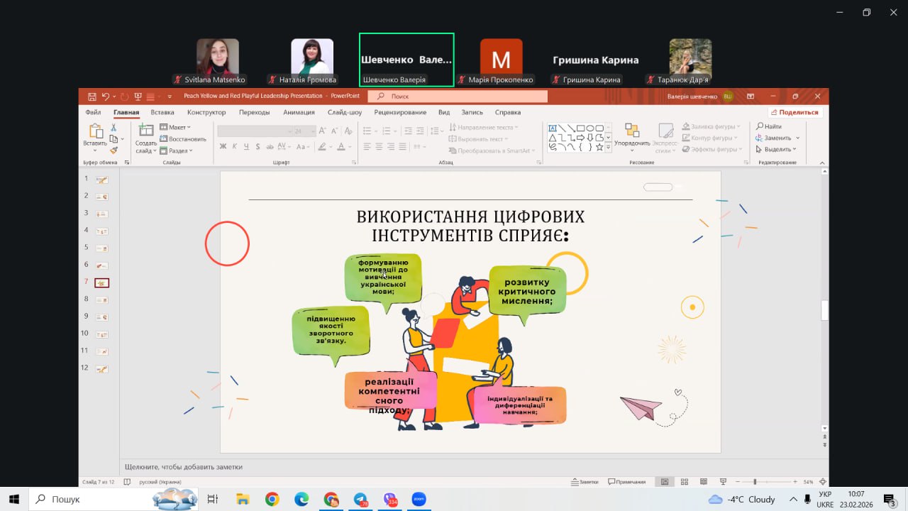Screen dimensions: 908x511
Task: Open Telegram from the taskbar
Action: (x=360, y=499)
